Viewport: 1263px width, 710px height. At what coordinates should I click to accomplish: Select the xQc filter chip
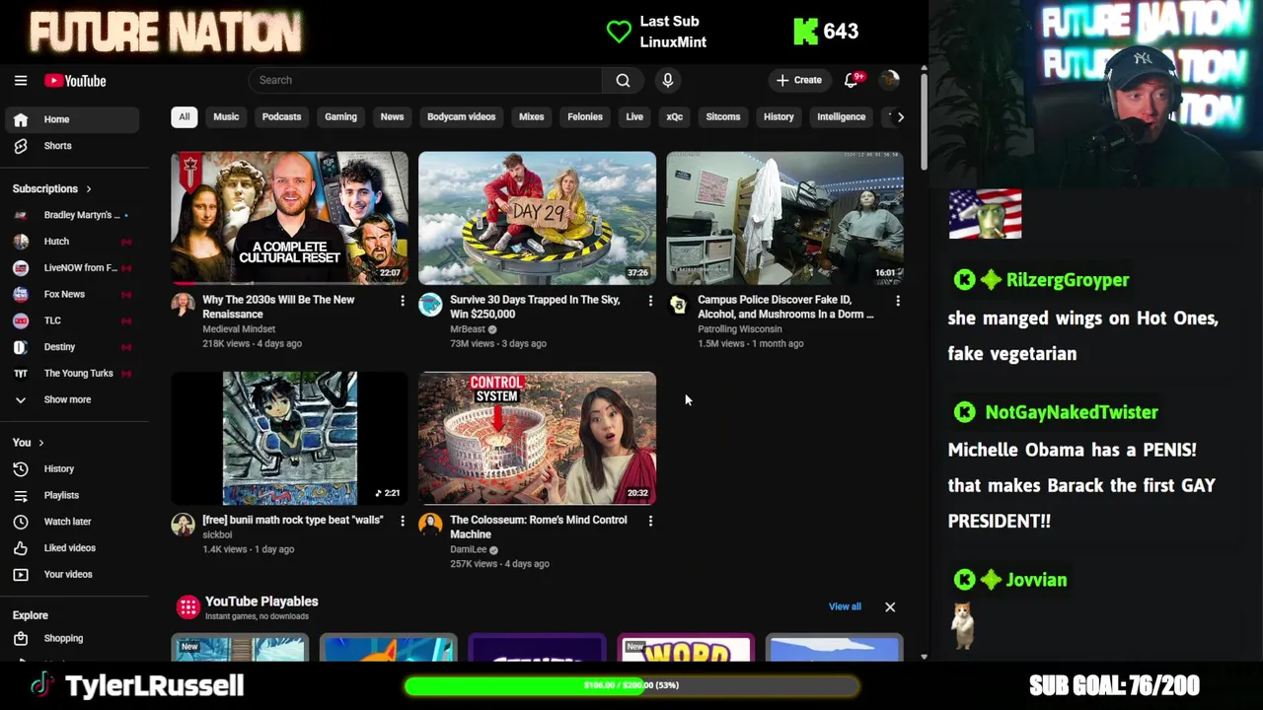[x=674, y=116]
